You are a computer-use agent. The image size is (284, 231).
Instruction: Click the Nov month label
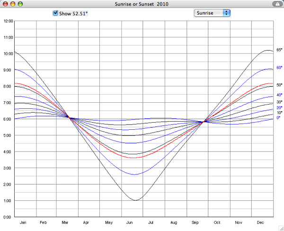click(x=239, y=222)
